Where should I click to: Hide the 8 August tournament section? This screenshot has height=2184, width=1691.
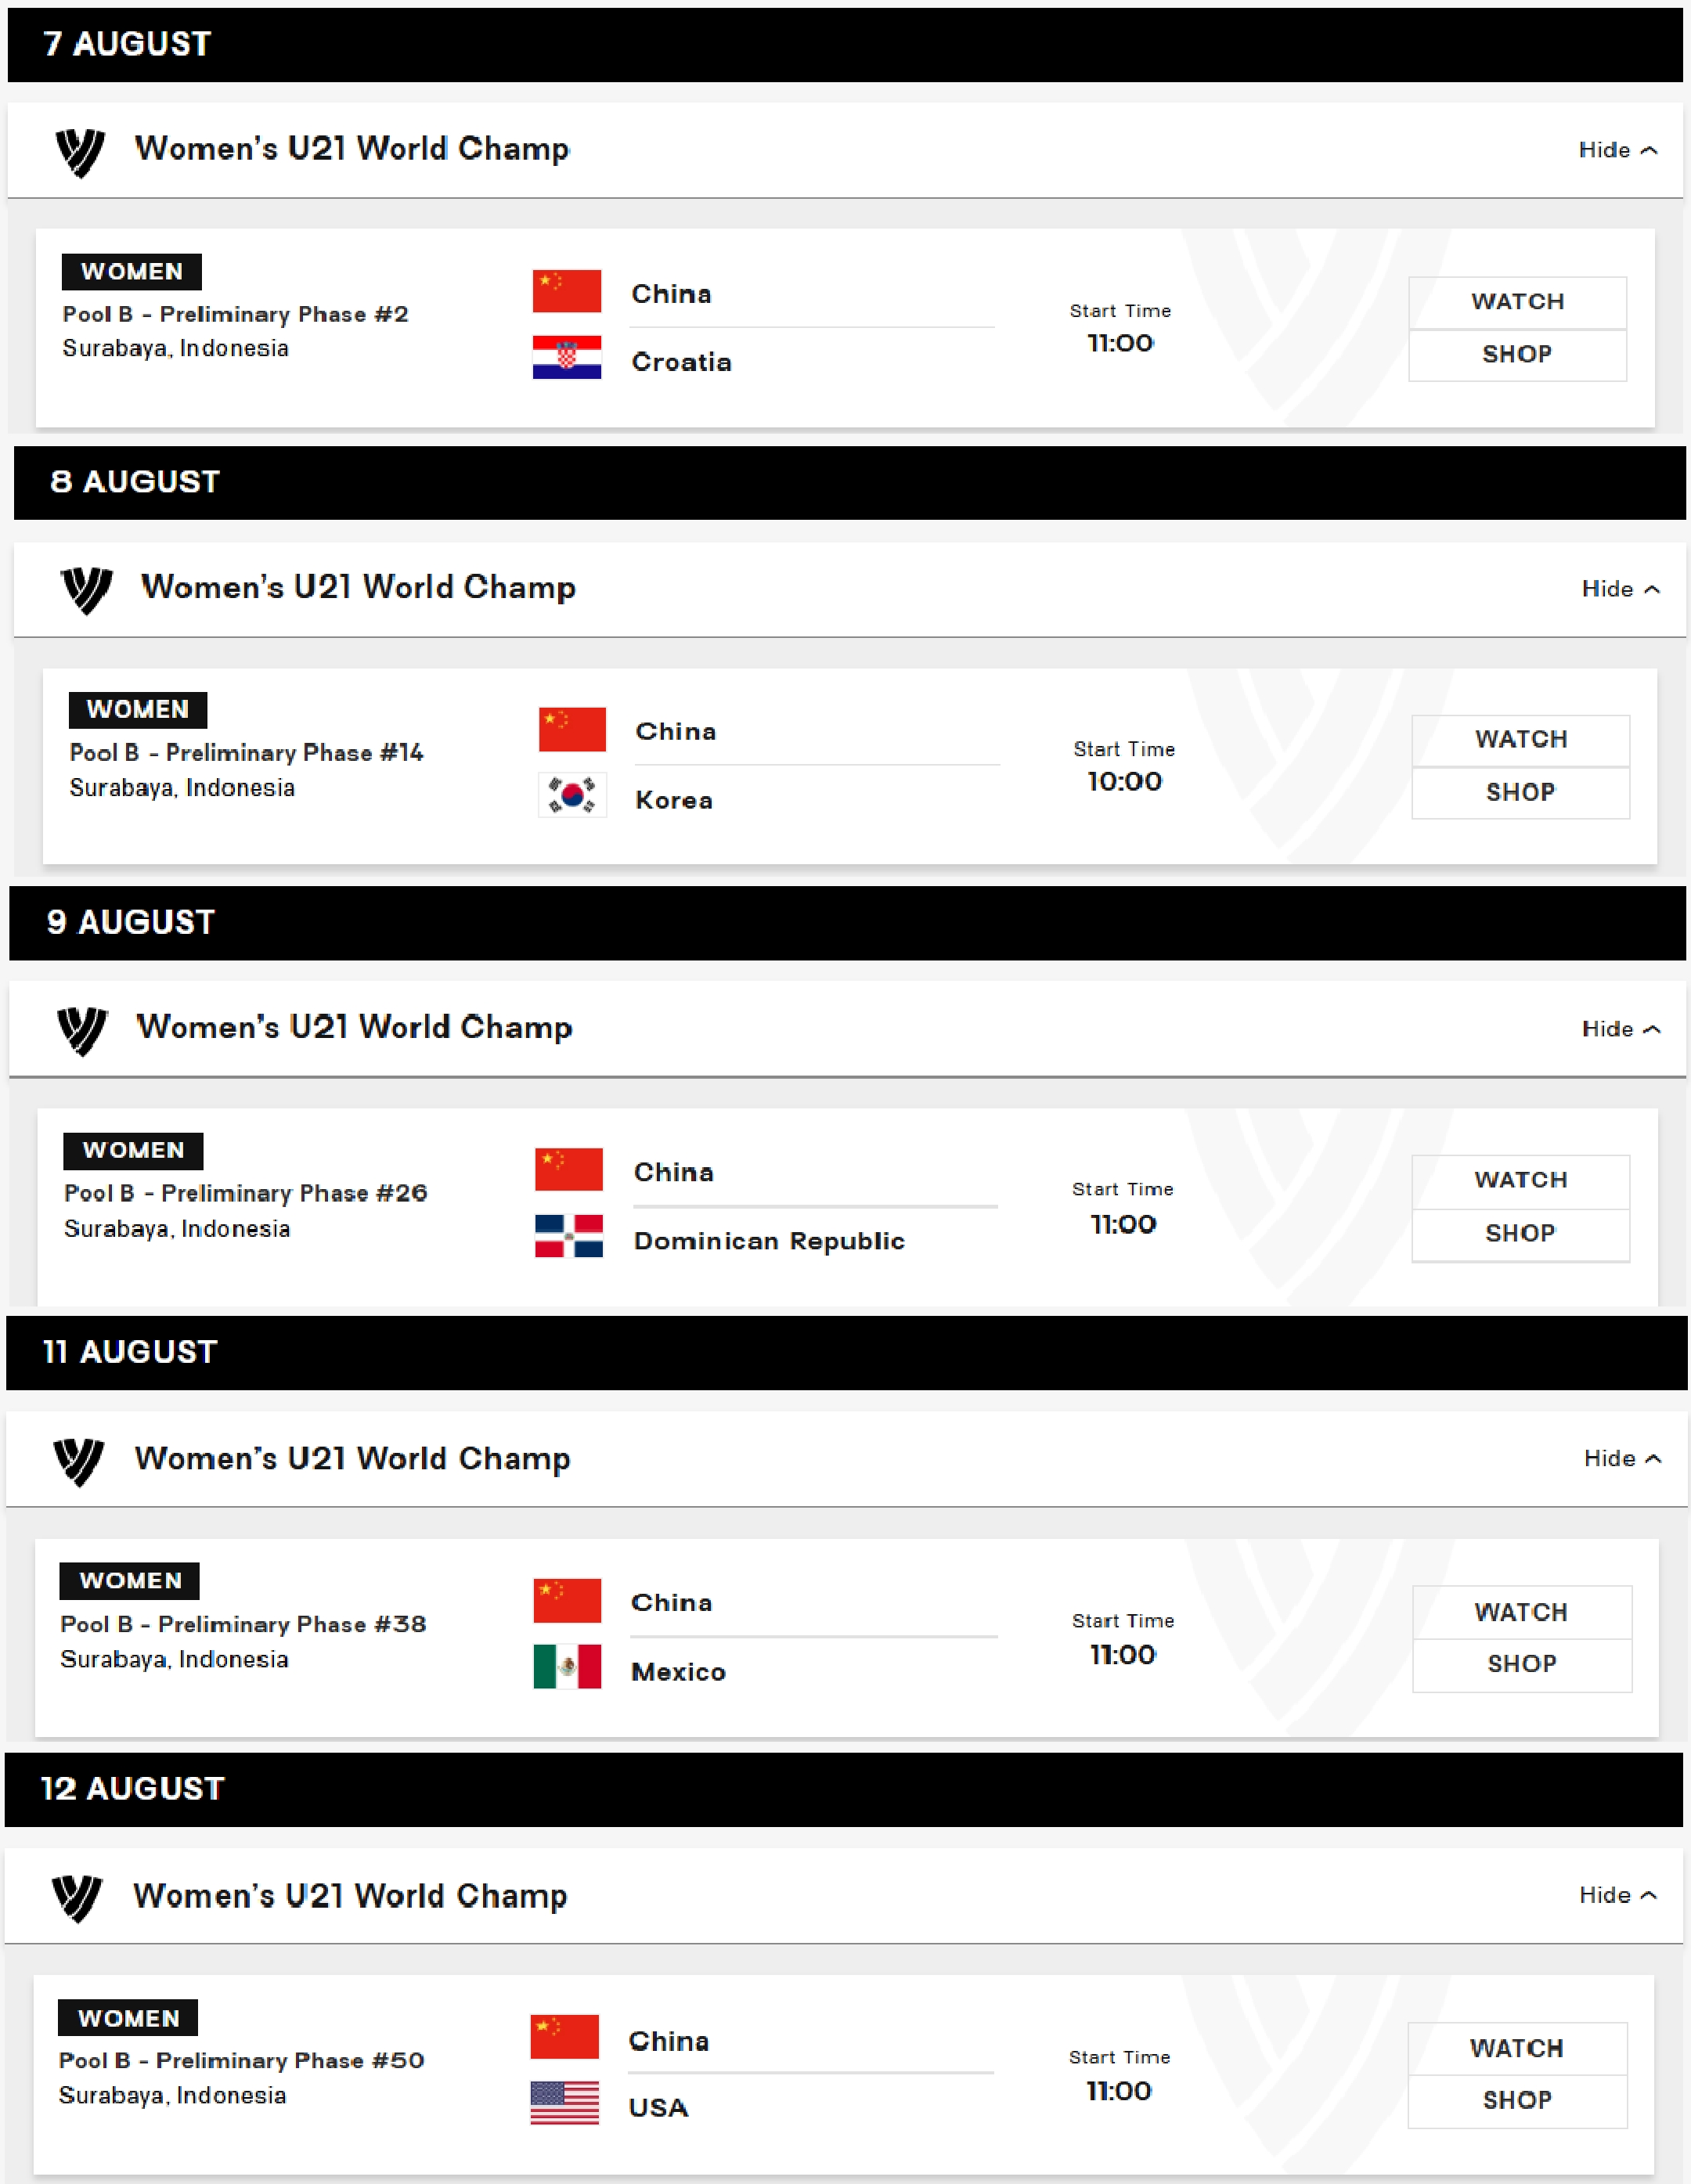pos(1621,589)
